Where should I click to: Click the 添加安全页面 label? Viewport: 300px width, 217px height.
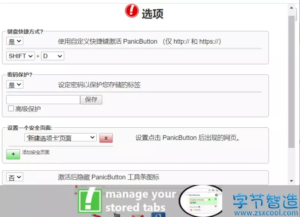[x=36, y=152]
